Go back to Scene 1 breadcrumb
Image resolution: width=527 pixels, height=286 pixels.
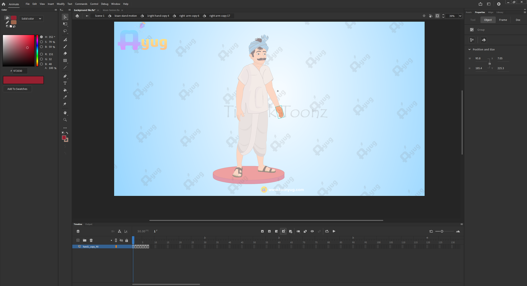click(99, 16)
